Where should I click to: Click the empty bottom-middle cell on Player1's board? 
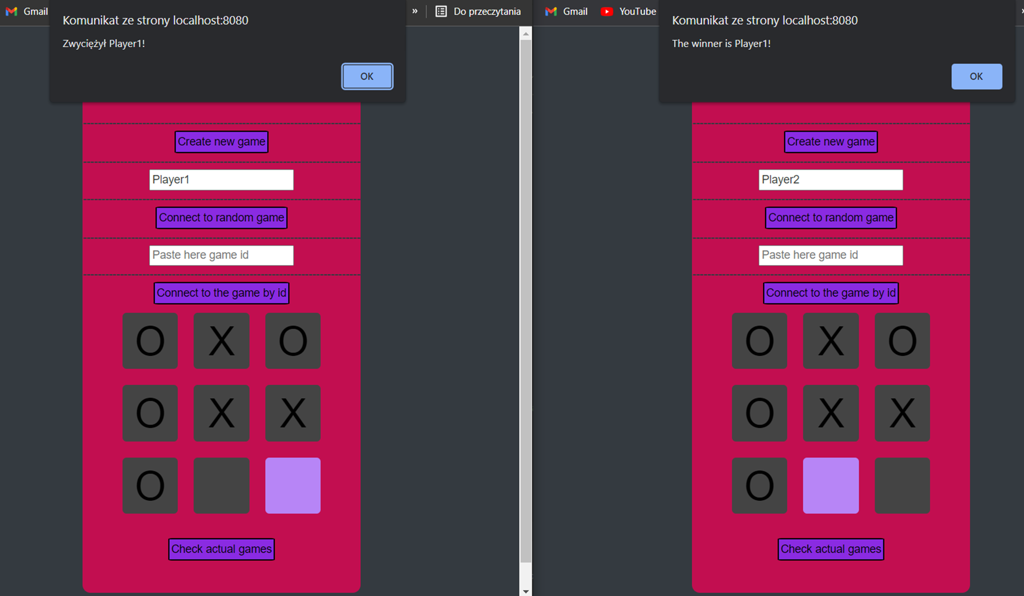221,485
